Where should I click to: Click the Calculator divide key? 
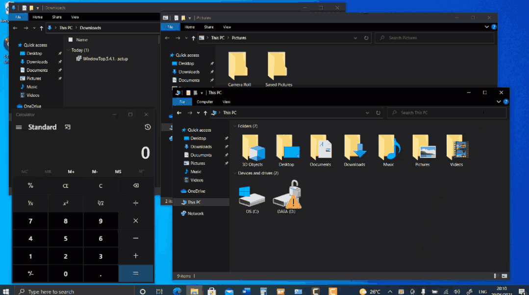136,203
